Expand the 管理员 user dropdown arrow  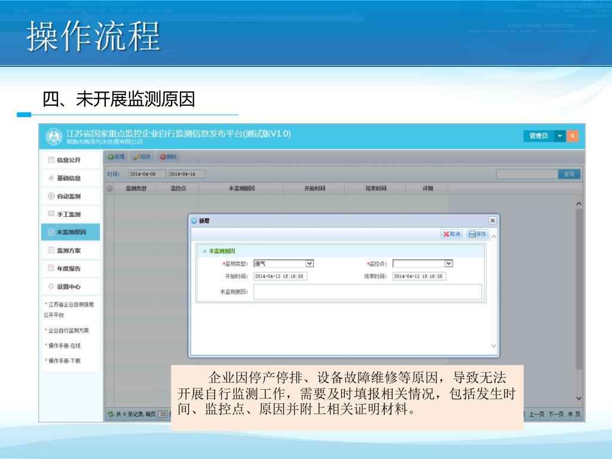tap(559, 136)
